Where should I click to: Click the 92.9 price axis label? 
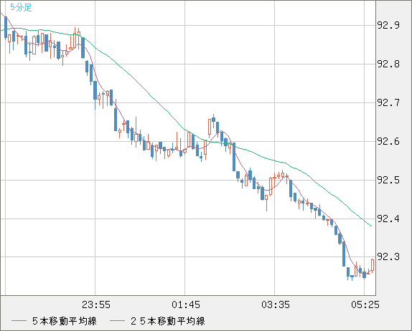click(x=388, y=26)
